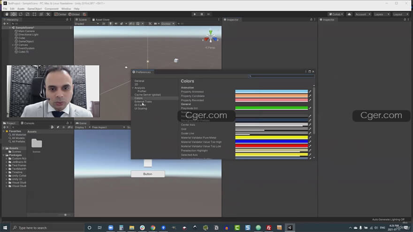The height and width of the screenshot is (232, 413).
Task: Click the scene orientation gizmo
Action: click(x=210, y=37)
